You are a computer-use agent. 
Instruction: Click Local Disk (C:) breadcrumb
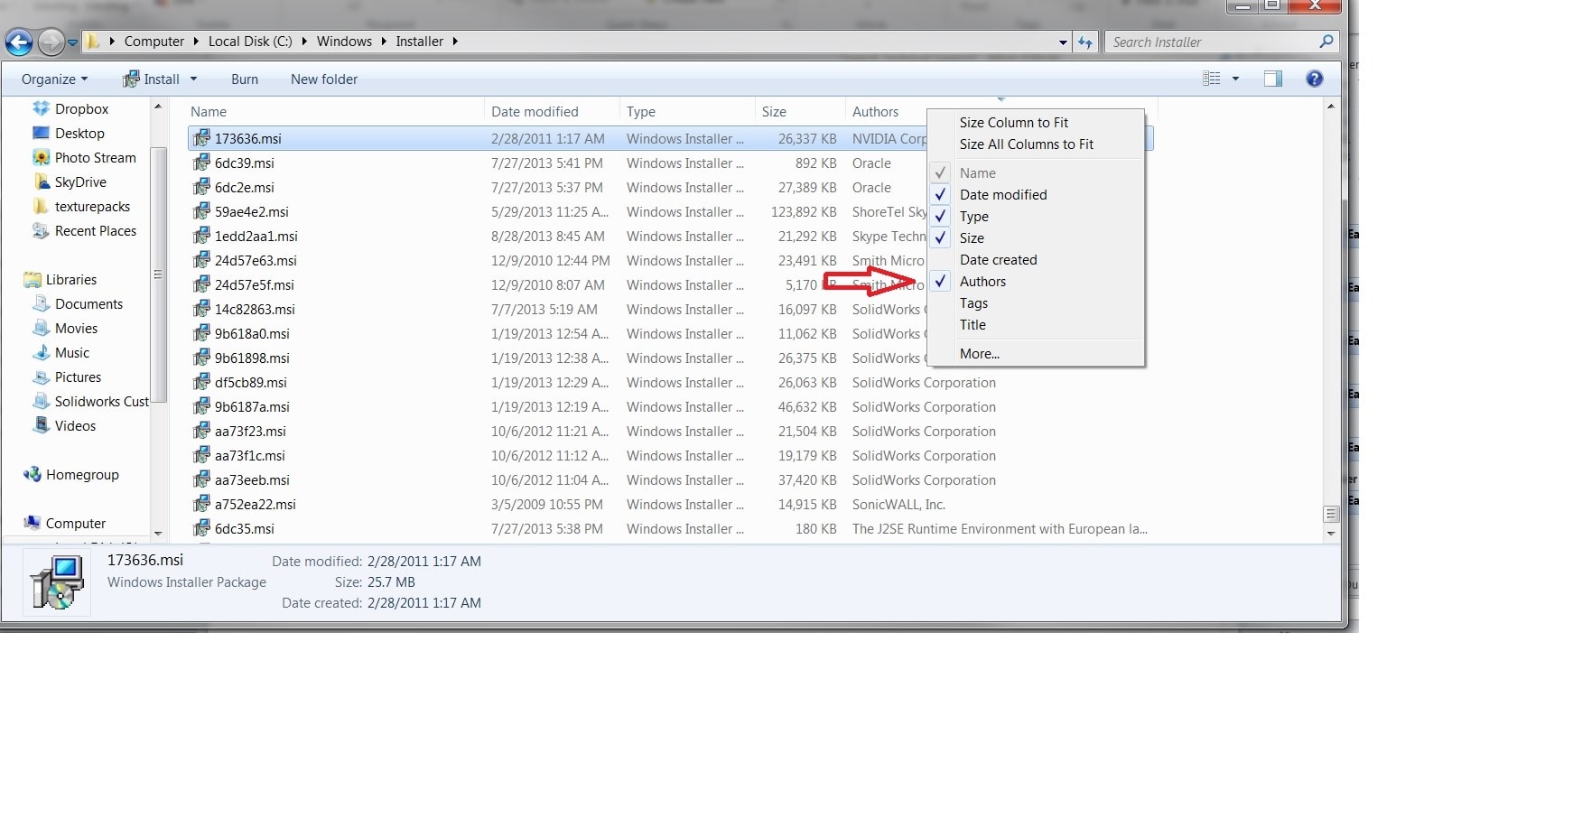click(x=250, y=42)
